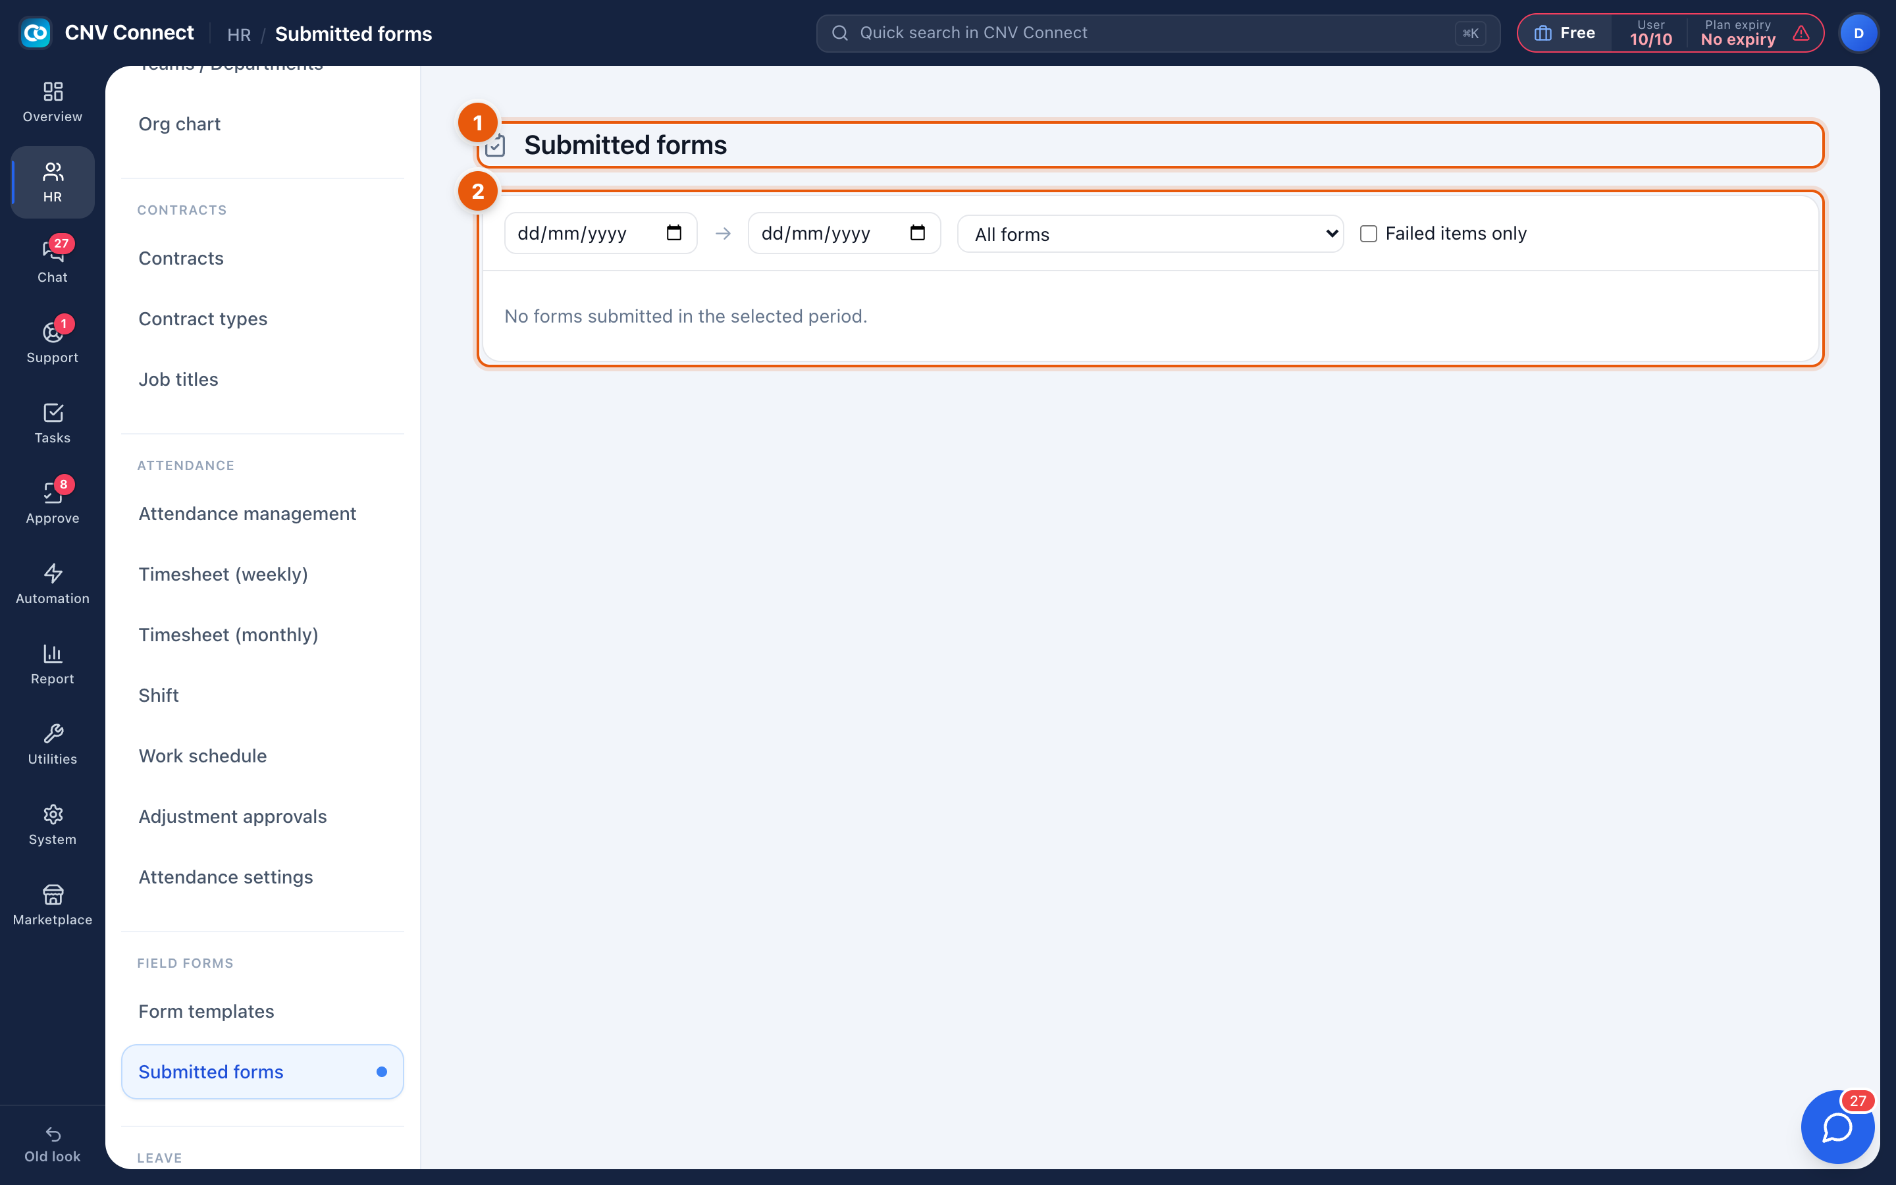Open the floating chat bubble button

tap(1837, 1127)
